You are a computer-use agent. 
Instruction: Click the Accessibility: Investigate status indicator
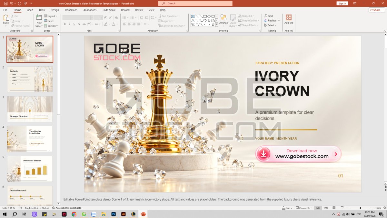point(66,208)
